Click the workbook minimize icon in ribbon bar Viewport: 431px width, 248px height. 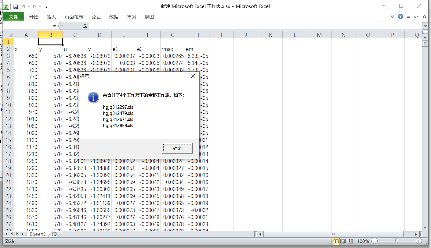pos(409,17)
